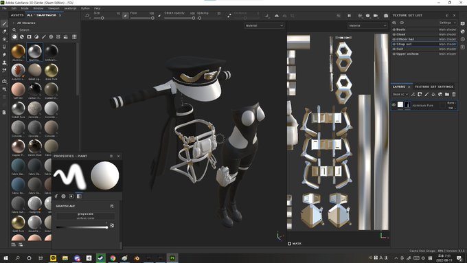The image size is (467, 263).
Task: Toggle visibility of Officer hat texture set
Action: (394, 39)
